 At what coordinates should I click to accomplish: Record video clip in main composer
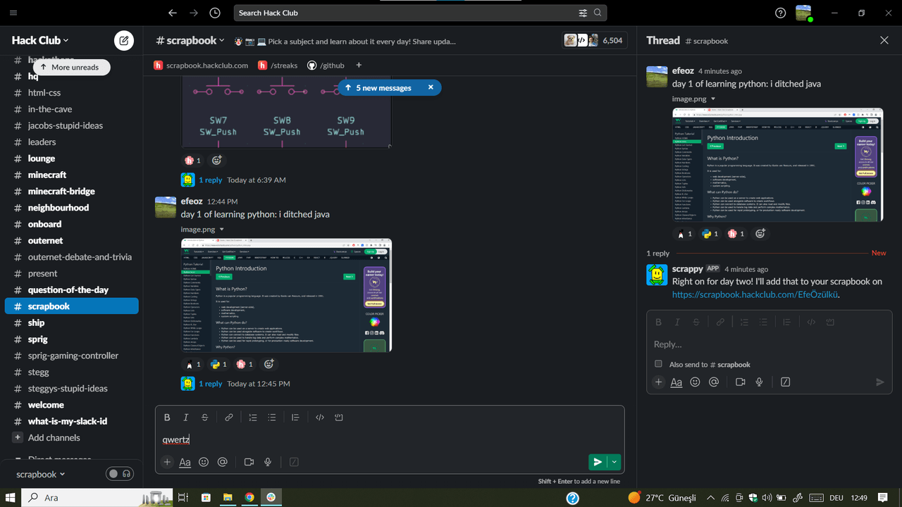pos(249,462)
